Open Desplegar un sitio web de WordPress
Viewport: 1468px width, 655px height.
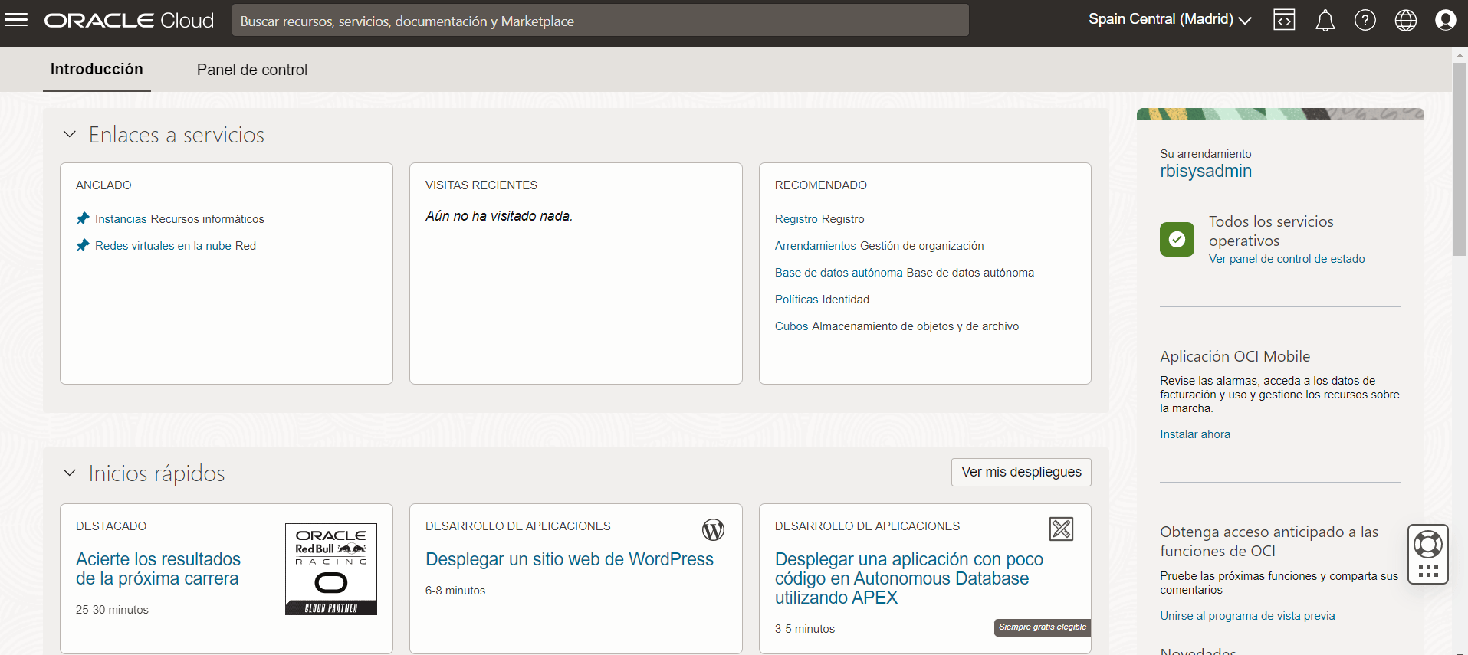click(570, 559)
